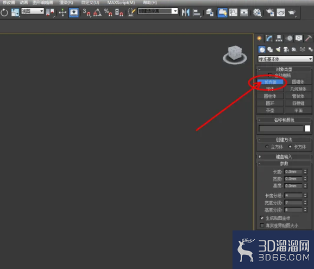Open the 图形编辑器 menu
The height and width of the screenshot is (269, 314).
[43, 3]
